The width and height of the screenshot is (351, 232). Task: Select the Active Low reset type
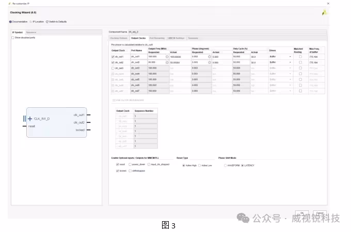[199, 165]
